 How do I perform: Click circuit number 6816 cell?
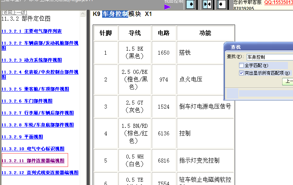[164, 160]
